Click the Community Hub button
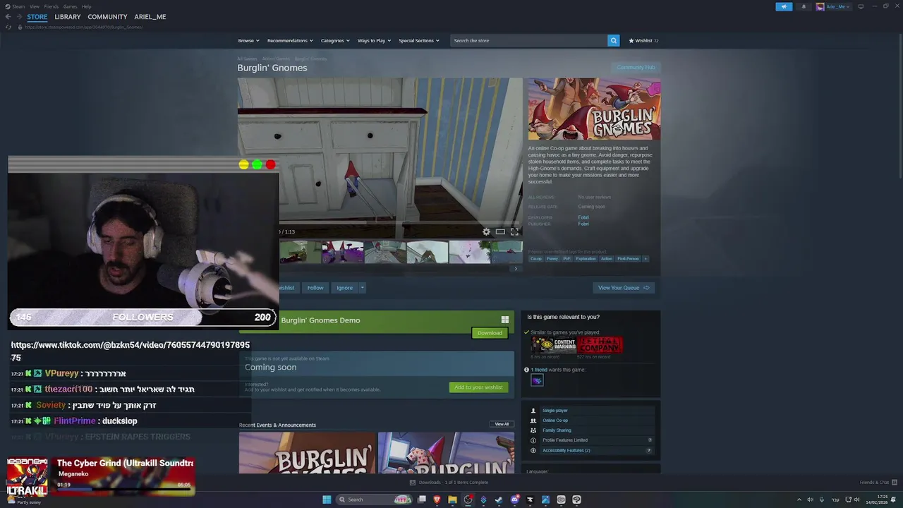 pos(636,68)
